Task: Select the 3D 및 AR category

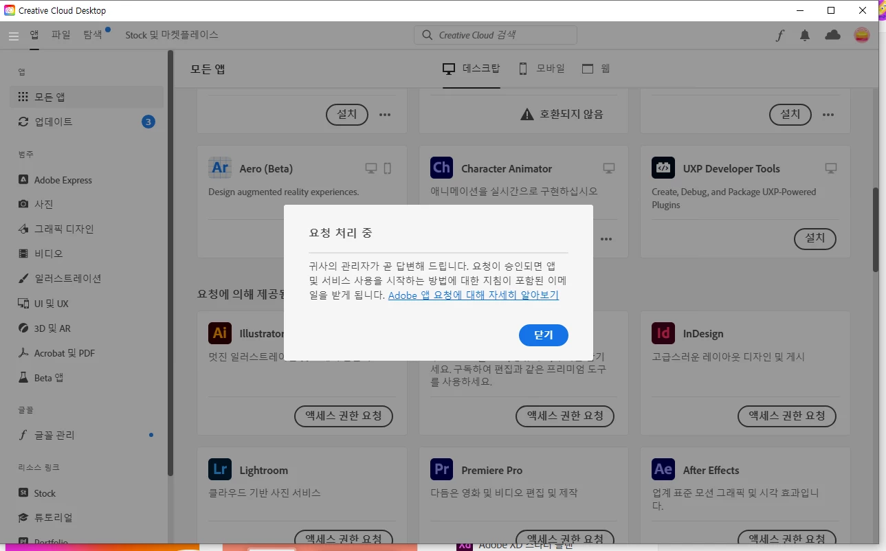Action: 87,328
